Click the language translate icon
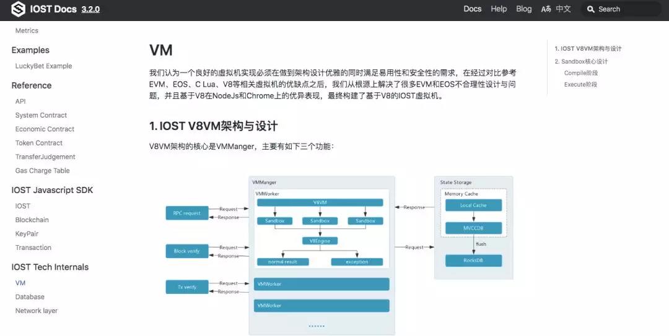Image resolution: width=669 pixels, height=336 pixels. (x=546, y=9)
